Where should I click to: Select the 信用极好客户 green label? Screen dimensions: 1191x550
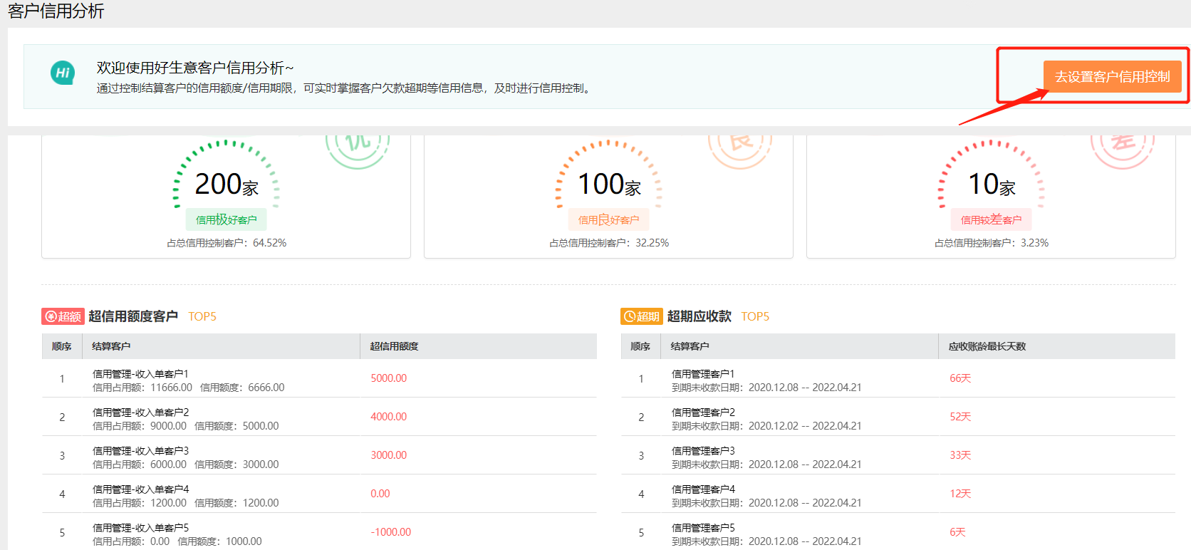point(227,219)
